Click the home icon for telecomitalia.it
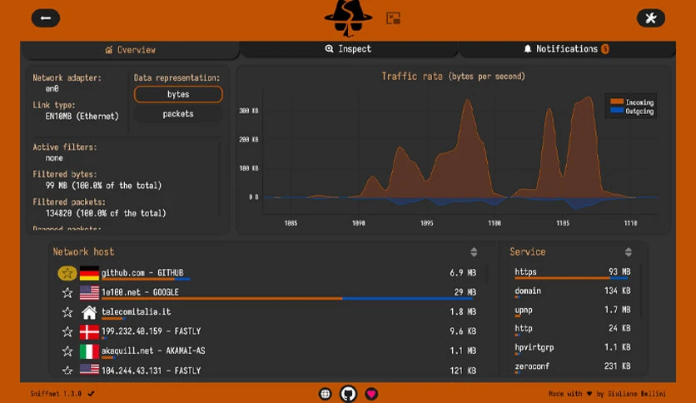The image size is (696, 403). [x=89, y=312]
